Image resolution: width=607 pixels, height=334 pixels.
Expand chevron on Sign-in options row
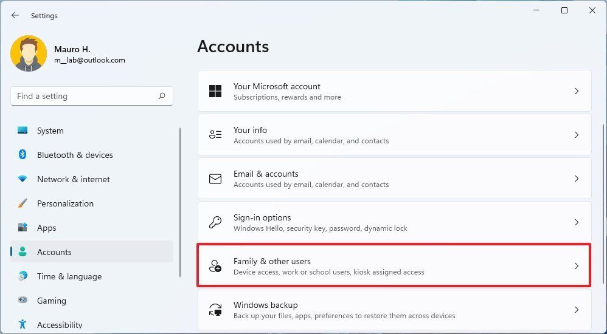pos(577,222)
